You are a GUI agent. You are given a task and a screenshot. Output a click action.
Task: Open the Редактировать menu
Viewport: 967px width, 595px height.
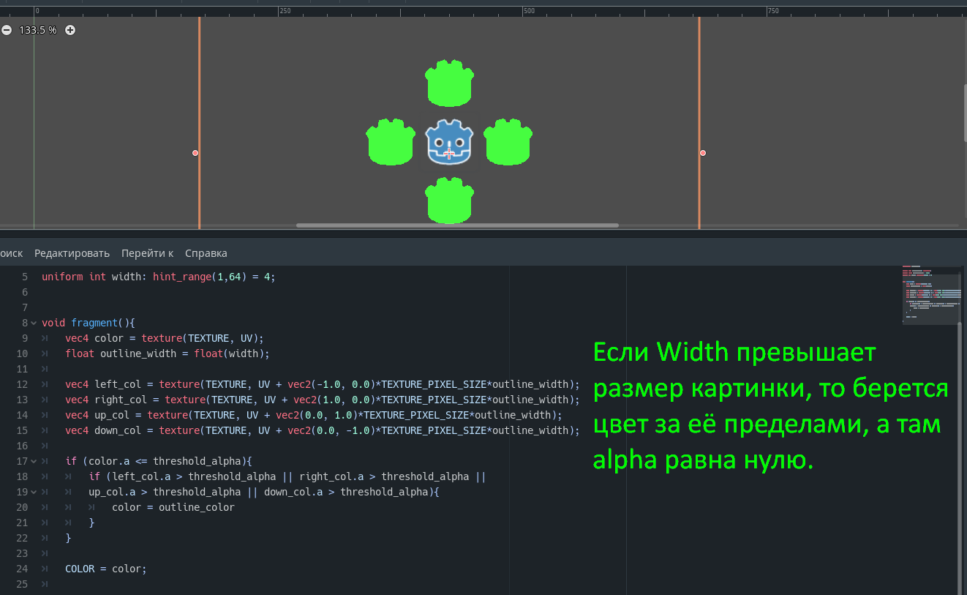point(72,253)
